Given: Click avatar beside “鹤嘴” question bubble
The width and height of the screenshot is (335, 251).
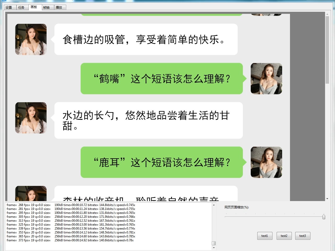Looking at the screenshot, I should click(266, 79).
